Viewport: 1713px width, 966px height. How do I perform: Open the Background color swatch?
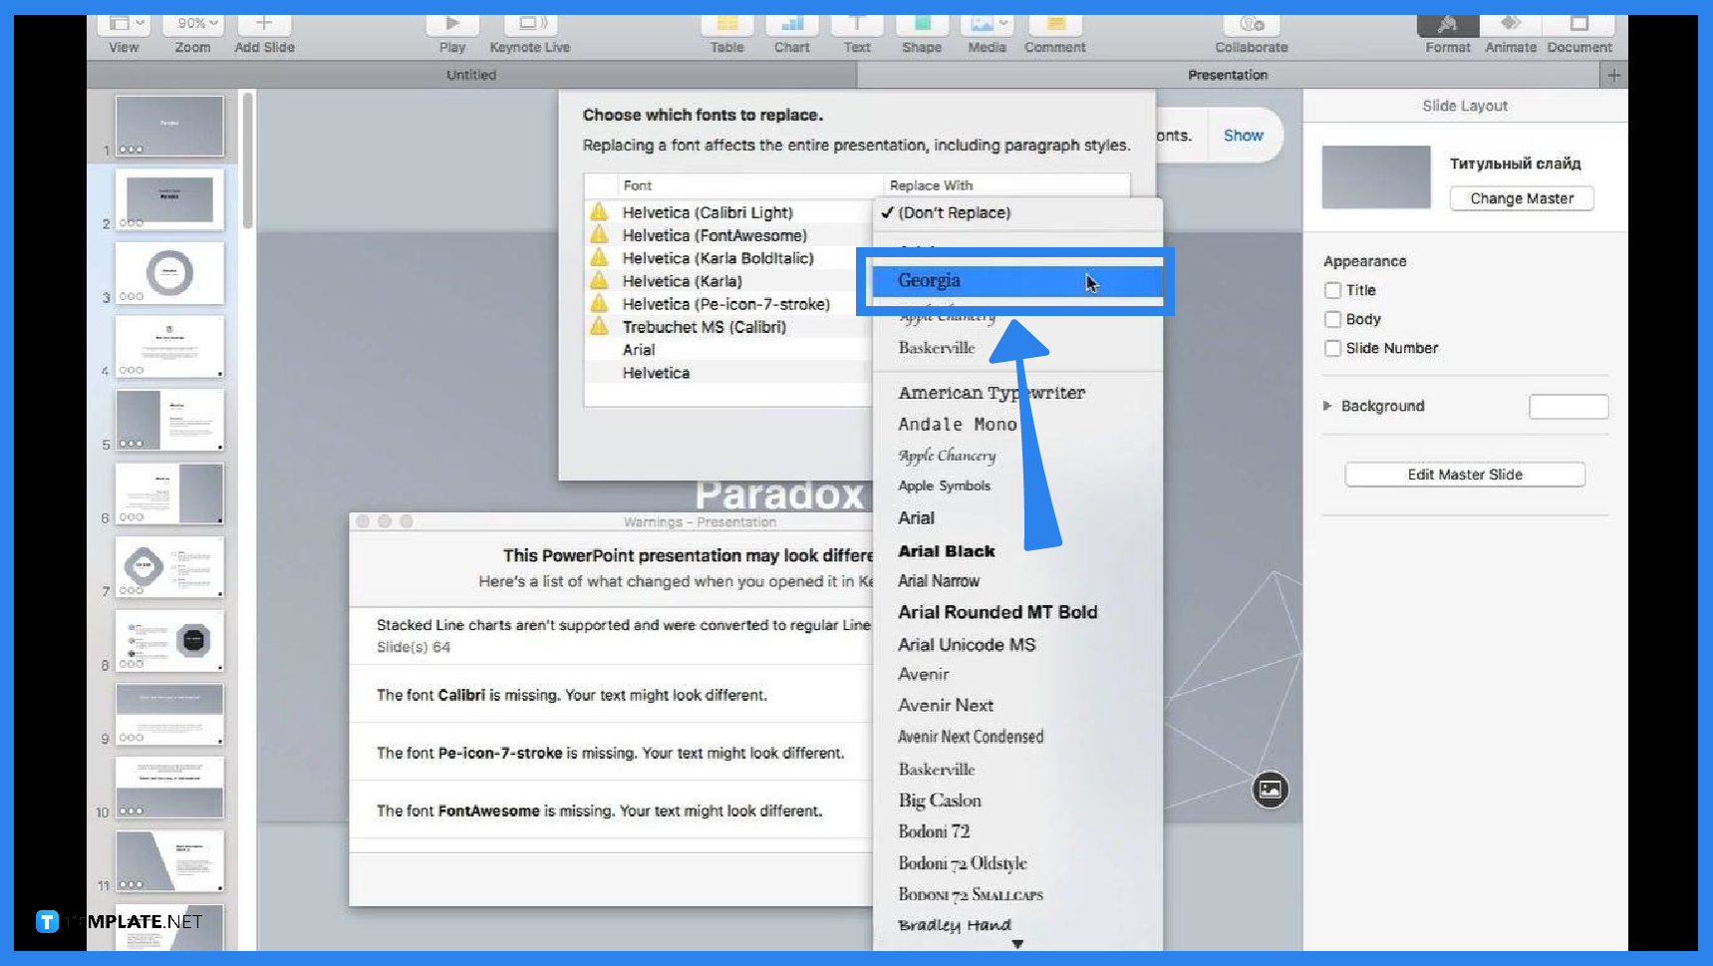coord(1569,406)
